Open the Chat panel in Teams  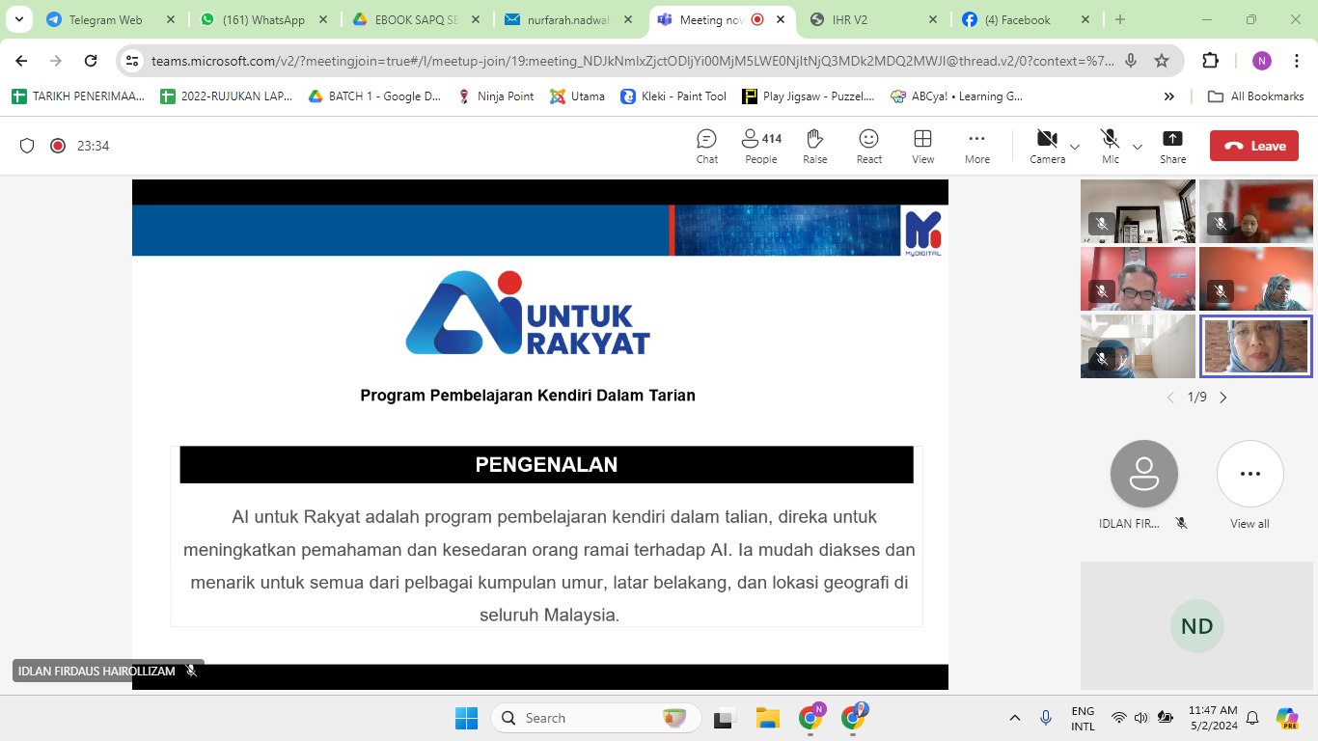(706, 147)
